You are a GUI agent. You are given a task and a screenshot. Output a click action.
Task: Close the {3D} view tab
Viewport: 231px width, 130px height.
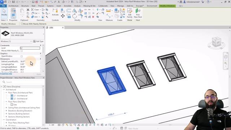[x=63, y=28]
